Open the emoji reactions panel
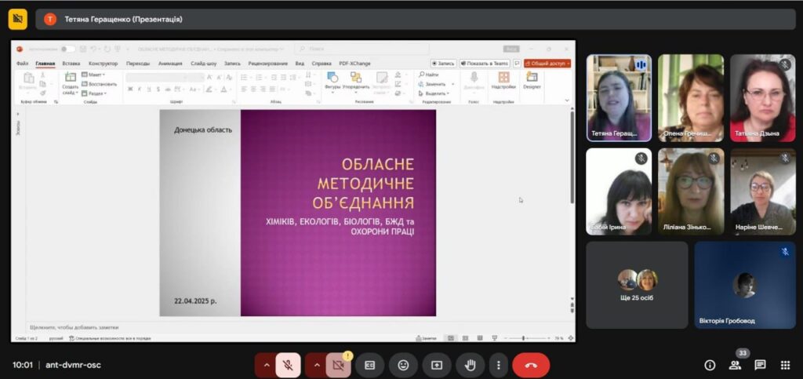Image resolution: width=803 pixels, height=379 pixels. pyautogui.click(x=403, y=365)
